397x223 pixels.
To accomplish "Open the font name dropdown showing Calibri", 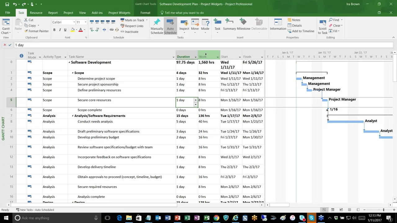I will click(74, 22).
